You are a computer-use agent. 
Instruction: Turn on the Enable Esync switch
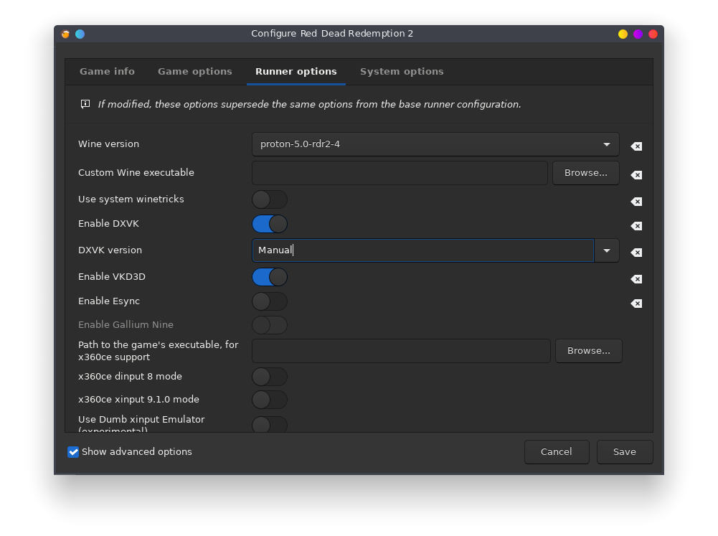click(x=270, y=301)
